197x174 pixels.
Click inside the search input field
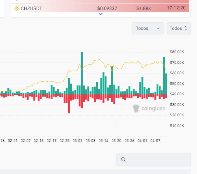156,159
